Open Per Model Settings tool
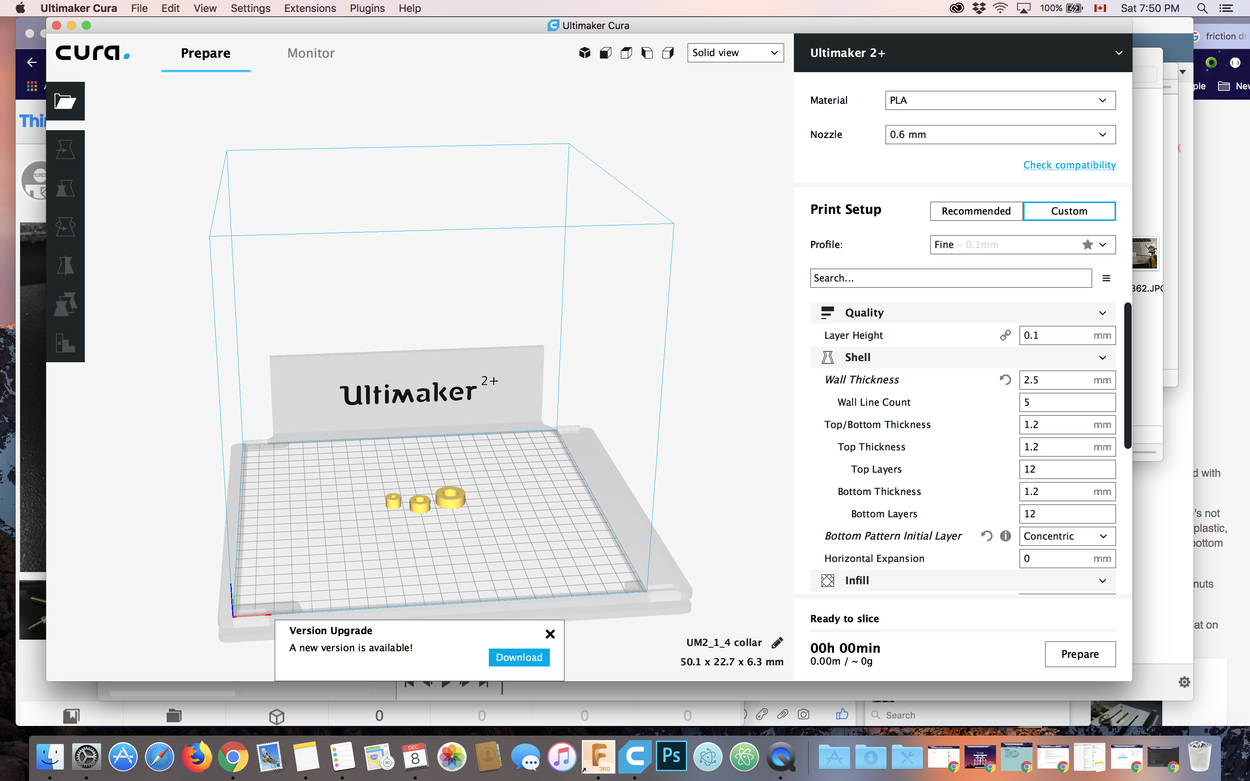 click(x=65, y=304)
